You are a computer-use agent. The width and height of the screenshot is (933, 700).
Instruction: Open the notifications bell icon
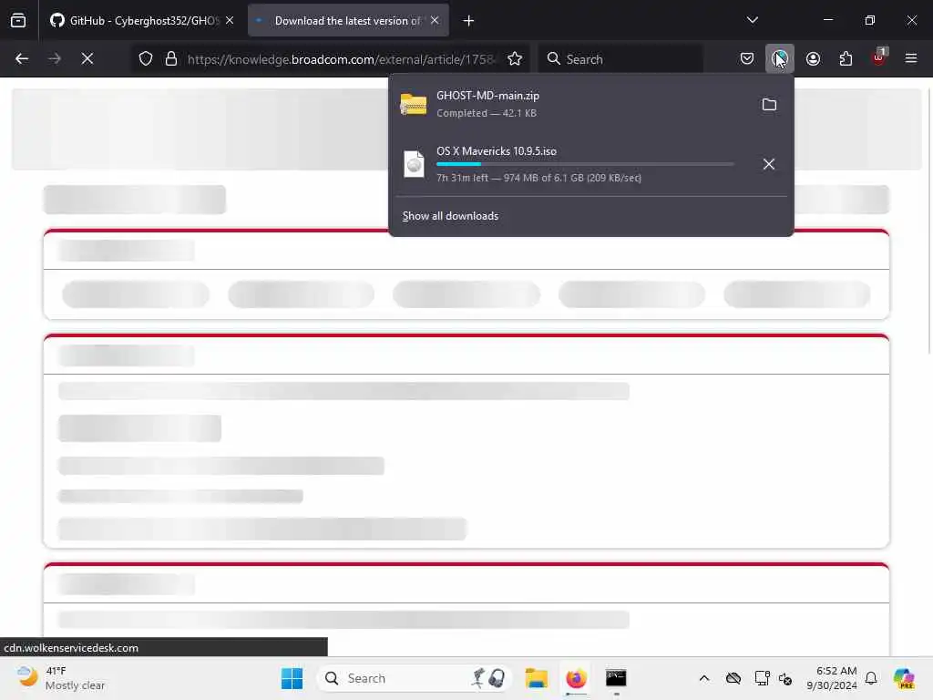coord(871,678)
